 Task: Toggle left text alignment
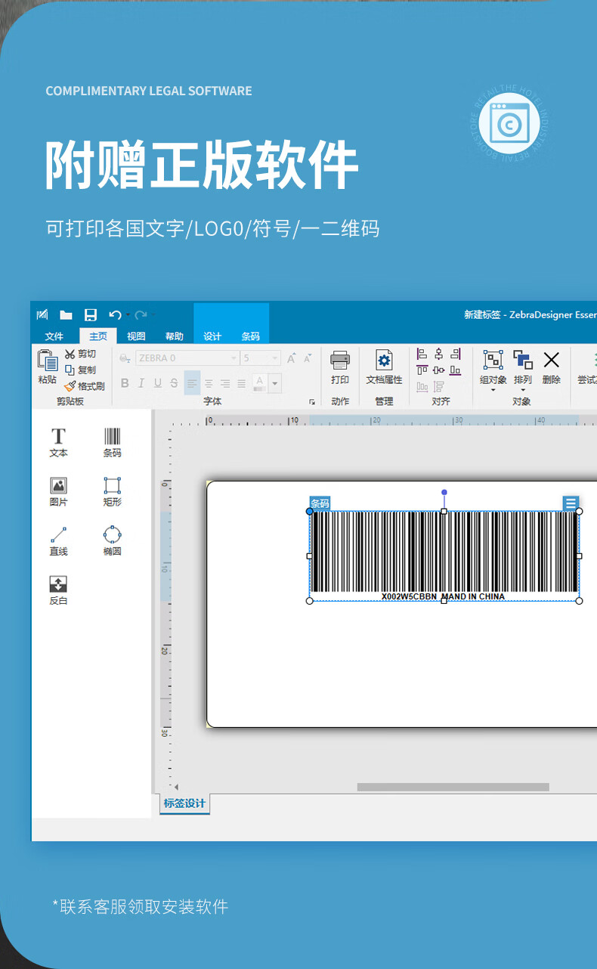coord(192,383)
